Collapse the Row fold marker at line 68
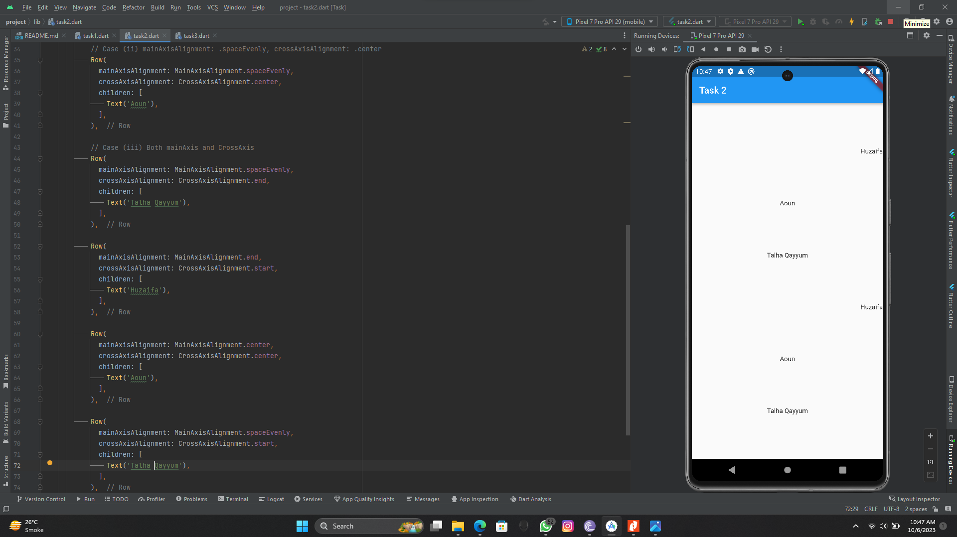Viewport: 957px width, 537px height. [x=40, y=422]
